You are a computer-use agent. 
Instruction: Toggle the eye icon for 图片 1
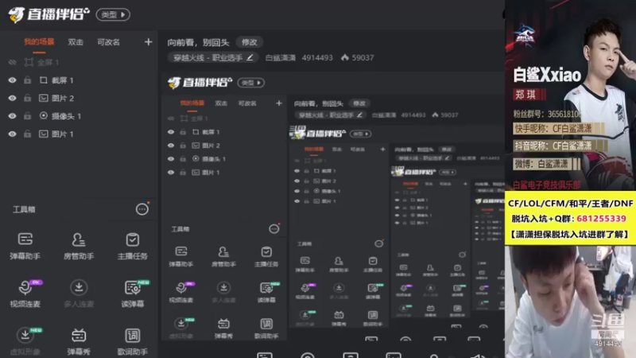pos(12,134)
